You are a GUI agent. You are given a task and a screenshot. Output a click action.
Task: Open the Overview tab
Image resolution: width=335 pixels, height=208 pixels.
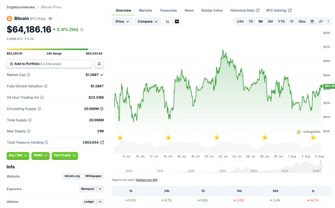[x=124, y=11]
